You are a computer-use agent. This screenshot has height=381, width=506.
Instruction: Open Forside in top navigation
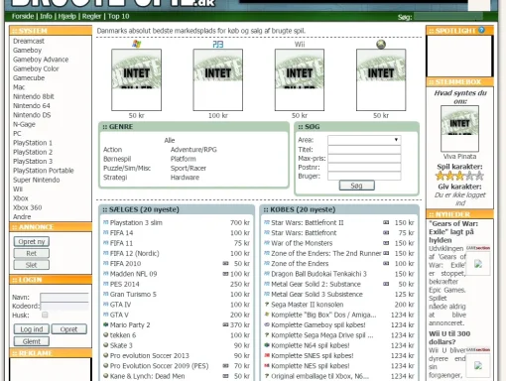click(x=23, y=16)
